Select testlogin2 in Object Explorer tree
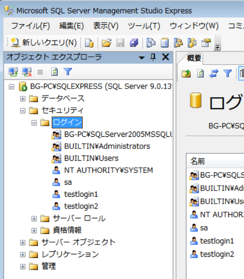The image size is (244, 279). click(x=81, y=207)
